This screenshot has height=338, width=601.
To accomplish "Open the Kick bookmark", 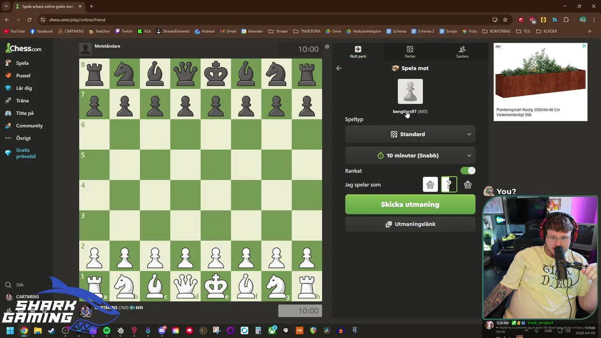I will tap(144, 31).
